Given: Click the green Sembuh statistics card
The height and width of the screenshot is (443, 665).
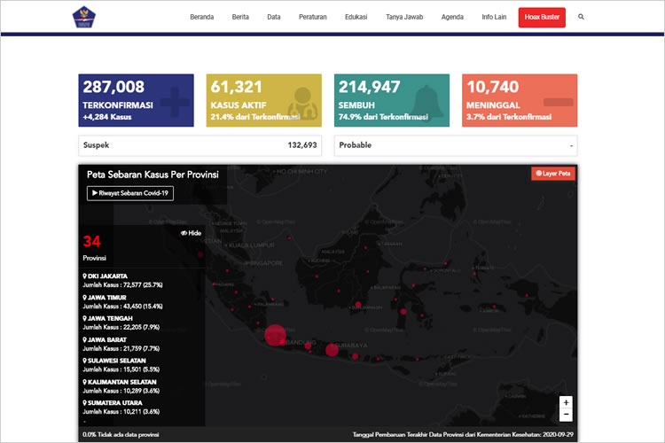Looking at the screenshot, I should click(x=392, y=99).
